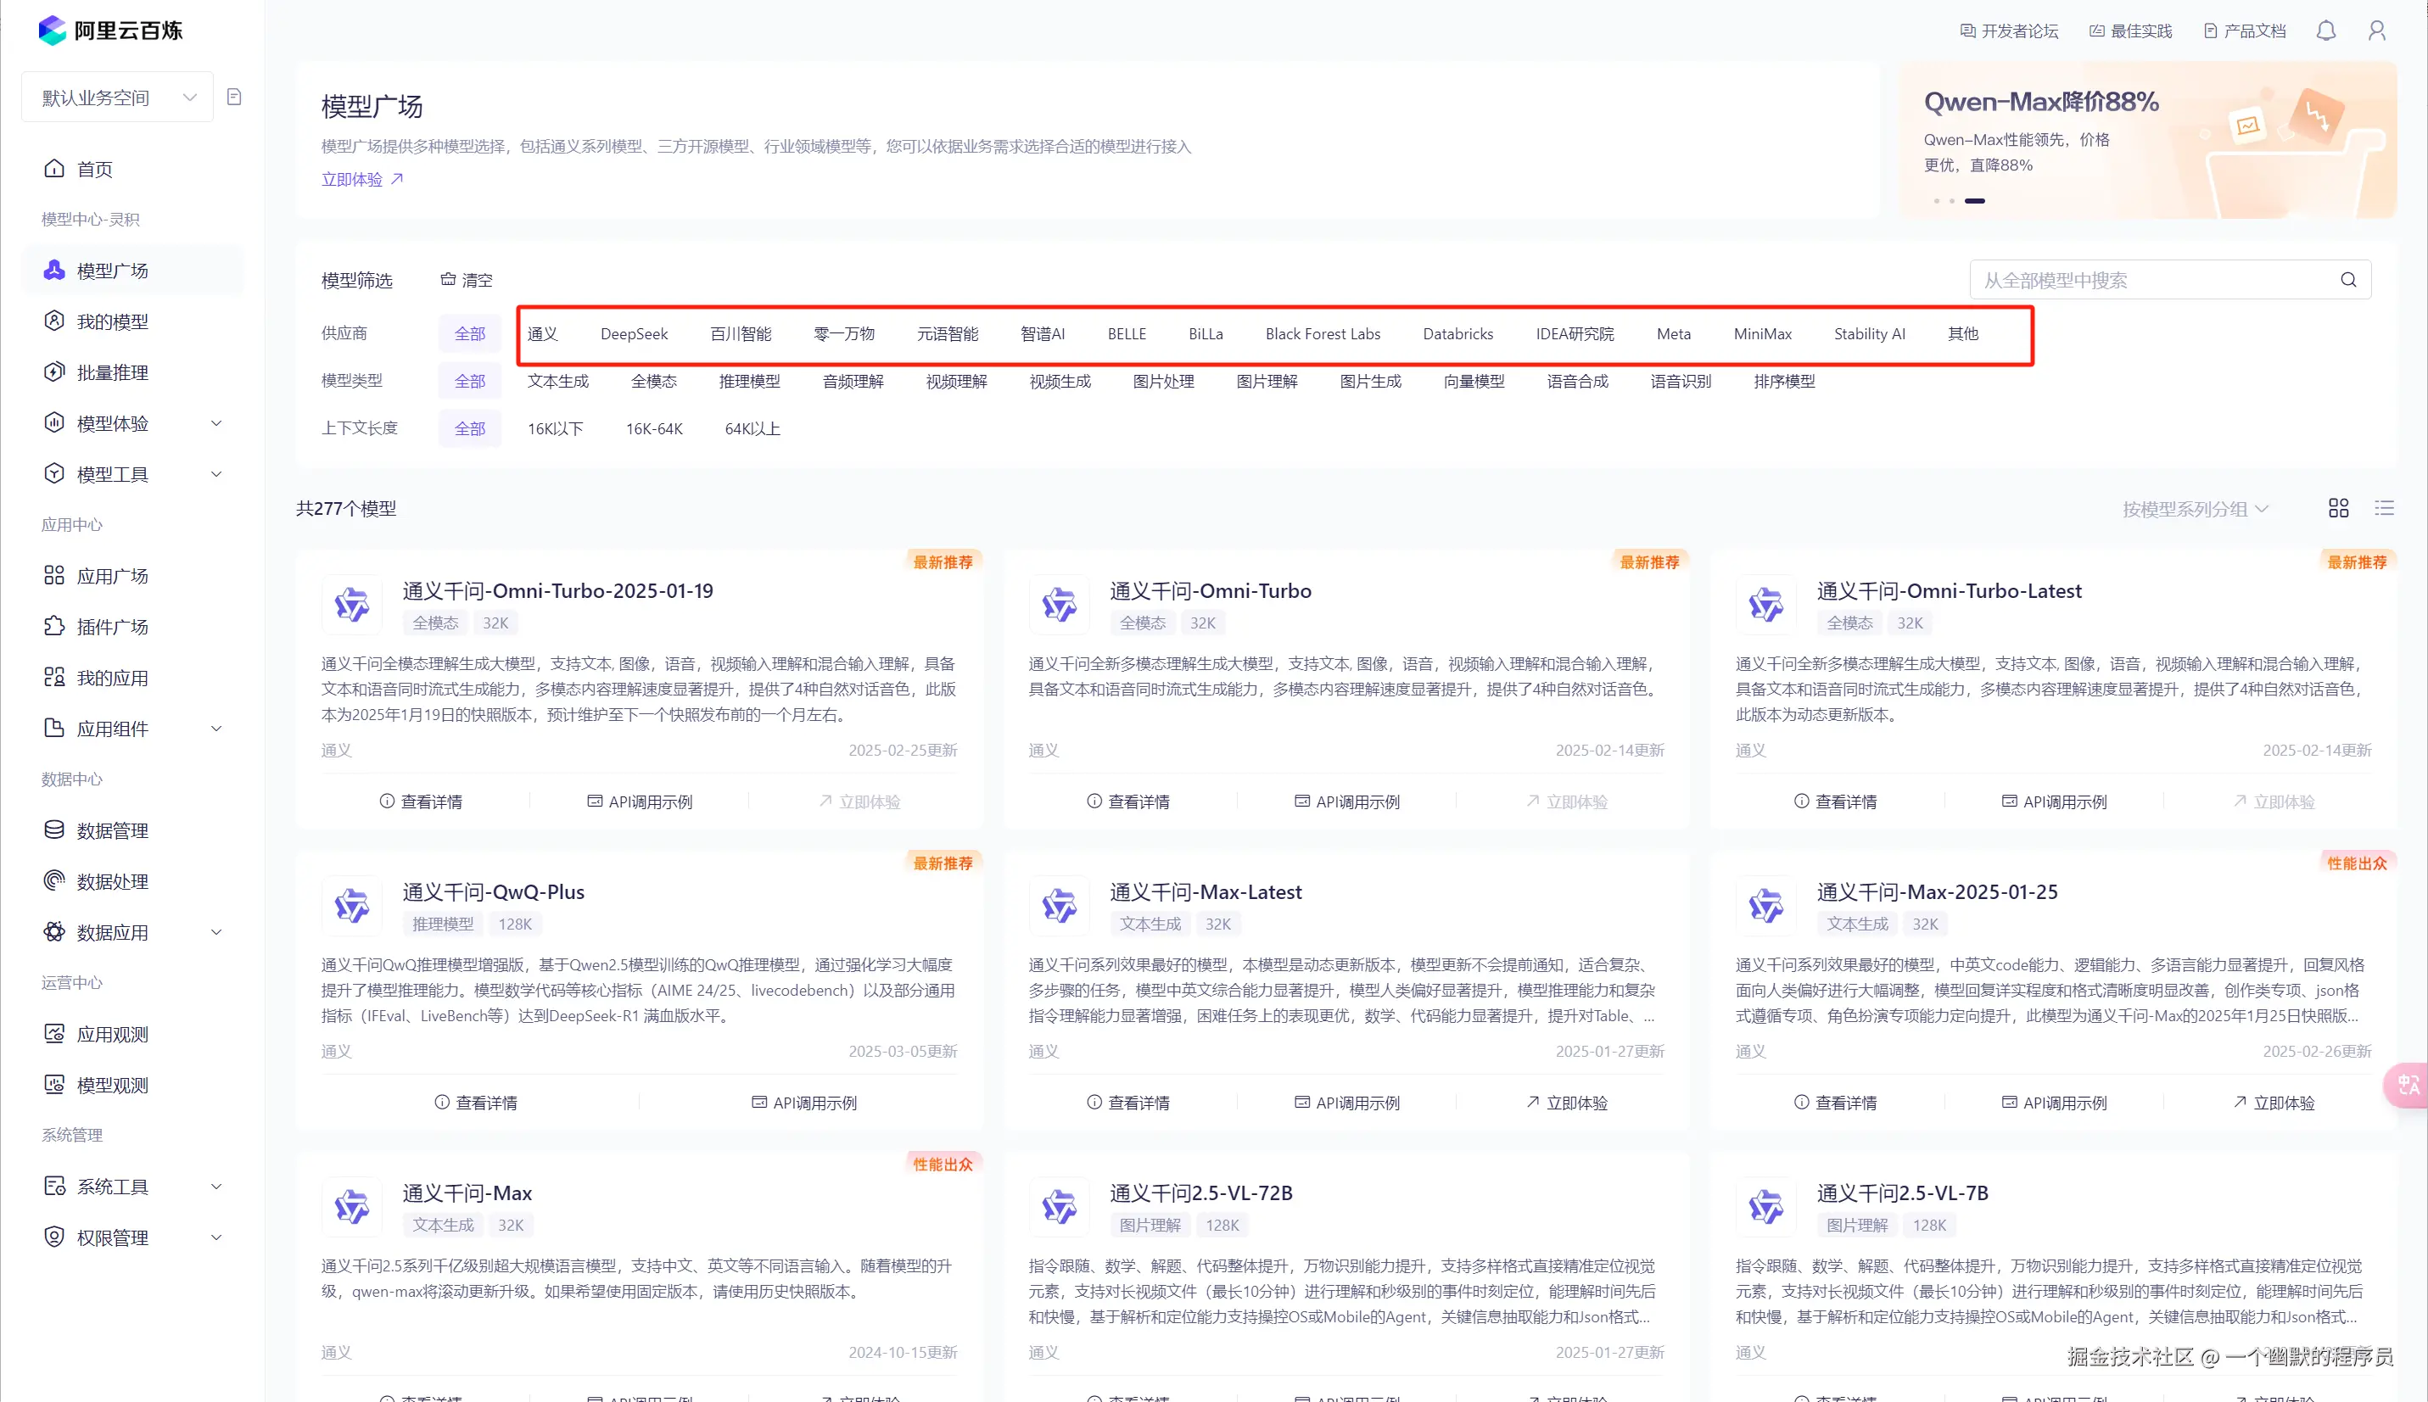Click the active banner carousel indicator
2428x1402 pixels.
pyautogui.click(x=1974, y=200)
